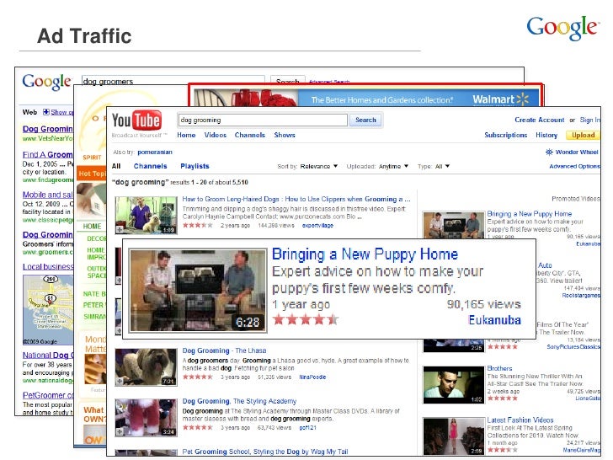
Task: Click enlarged Bringing a New Puppy Home title
Action: (x=365, y=254)
